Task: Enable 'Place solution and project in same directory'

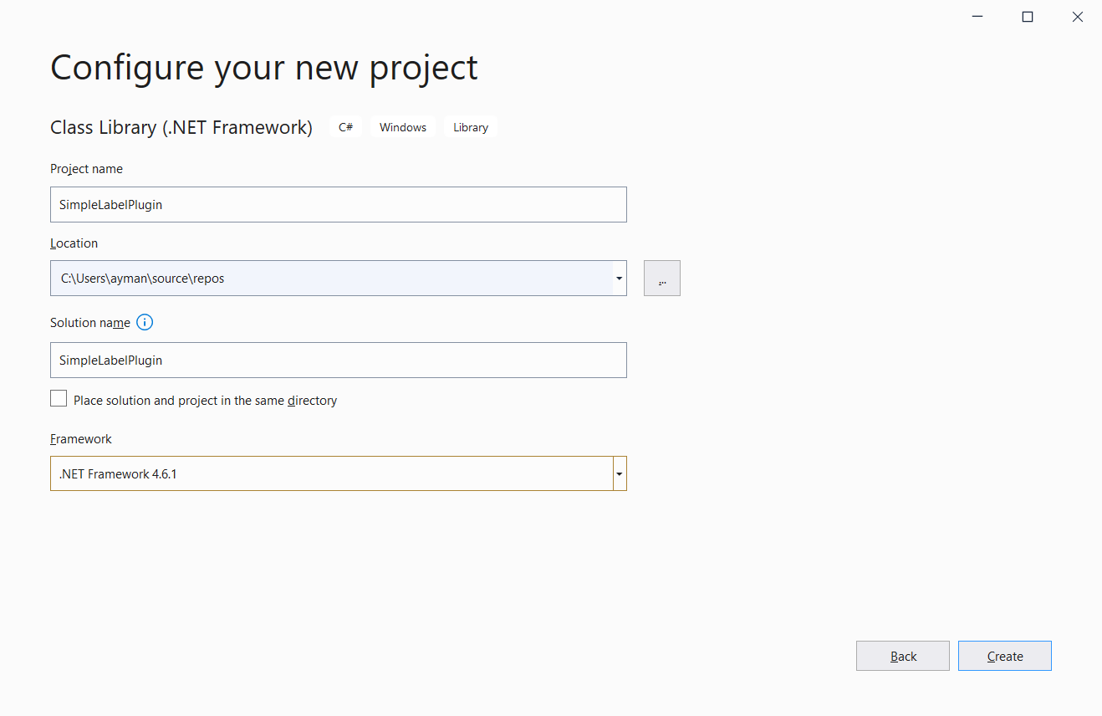Action: [59, 399]
